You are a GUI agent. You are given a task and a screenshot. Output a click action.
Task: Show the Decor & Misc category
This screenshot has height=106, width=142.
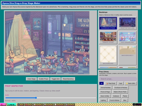105,96
